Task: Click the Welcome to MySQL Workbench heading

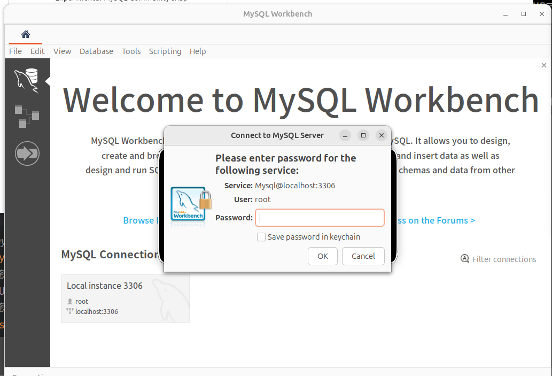Action: [x=301, y=100]
